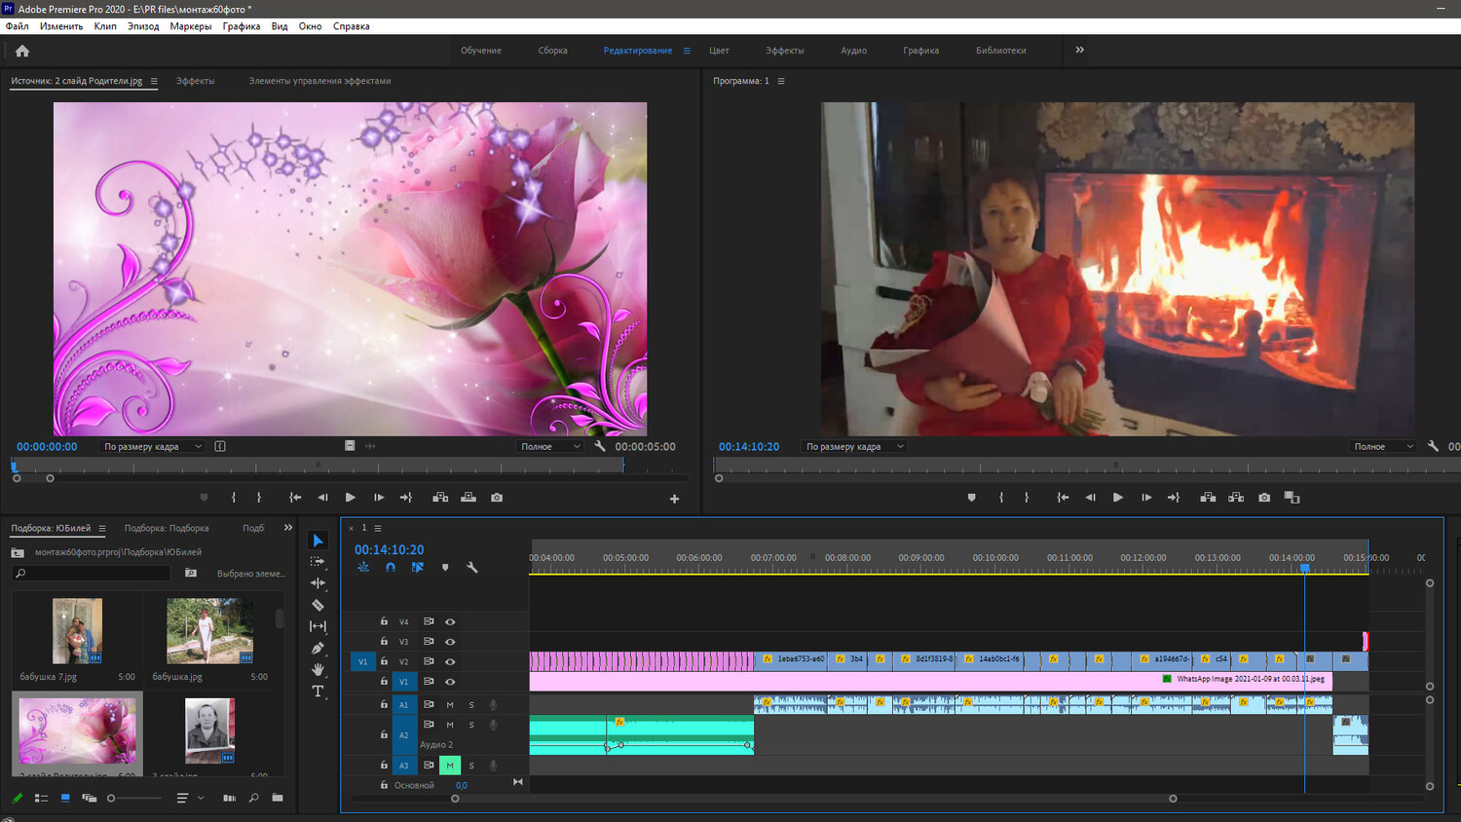Expand hidden workspaces chevron in top bar
The height and width of the screenshot is (822, 1461).
click(x=1079, y=50)
